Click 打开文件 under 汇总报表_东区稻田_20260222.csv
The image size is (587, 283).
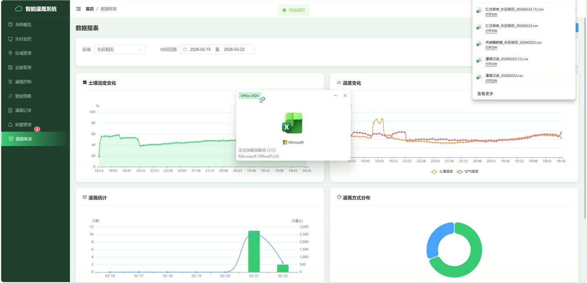(491, 31)
